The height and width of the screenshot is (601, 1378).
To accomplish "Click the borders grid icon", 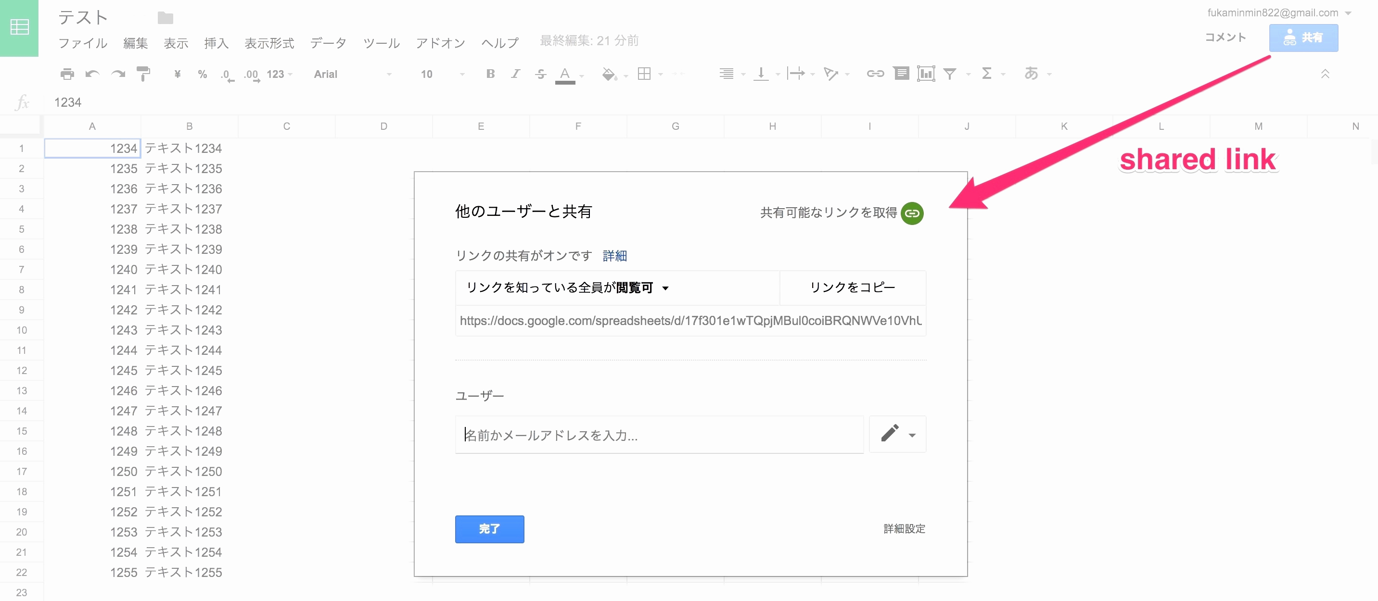I will (x=644, y=74).
